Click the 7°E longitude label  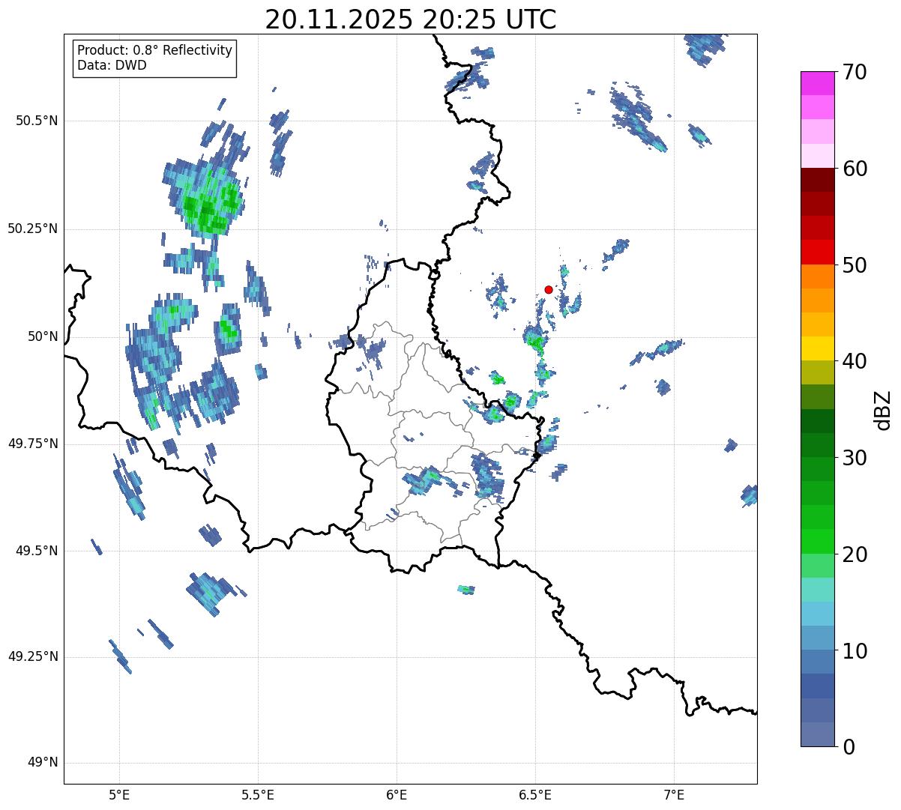pos(674,794)
